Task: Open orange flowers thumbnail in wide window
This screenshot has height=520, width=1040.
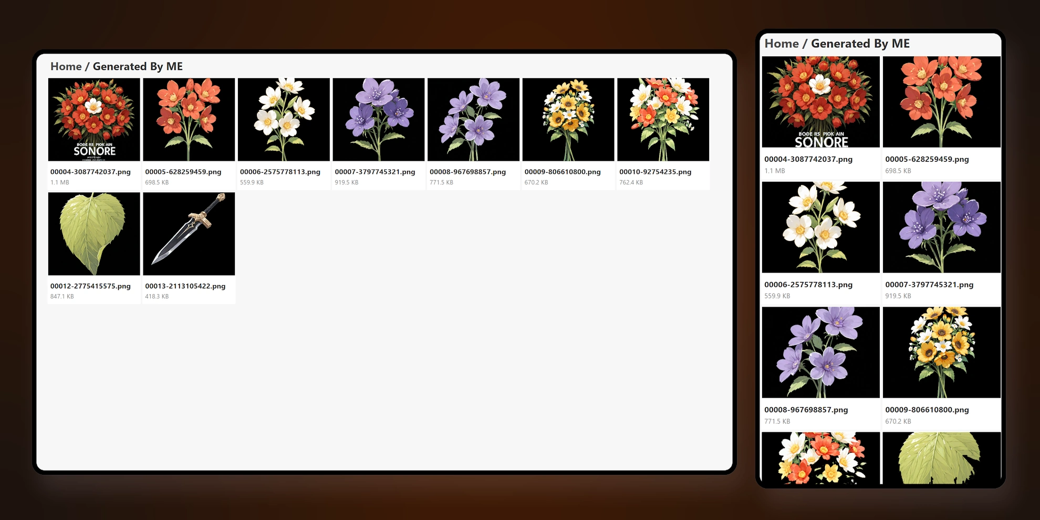Action: point(189,120)
